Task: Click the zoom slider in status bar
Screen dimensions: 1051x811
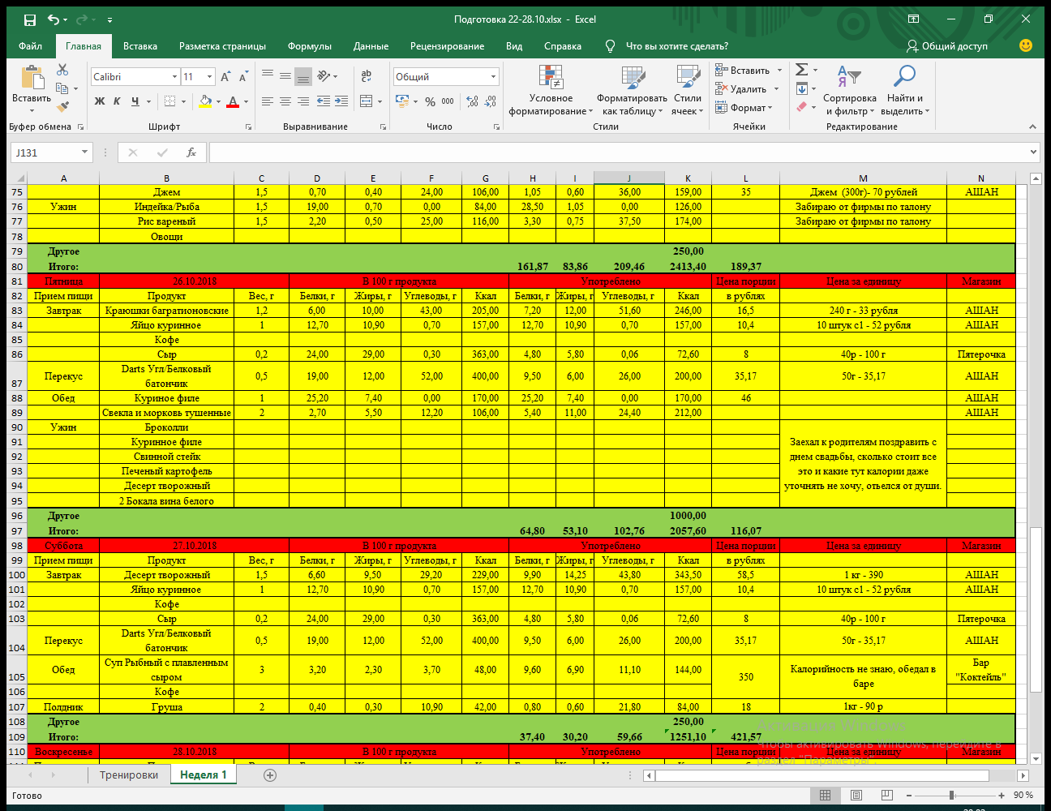Action: pyautogui.click(x=951, y=796)
